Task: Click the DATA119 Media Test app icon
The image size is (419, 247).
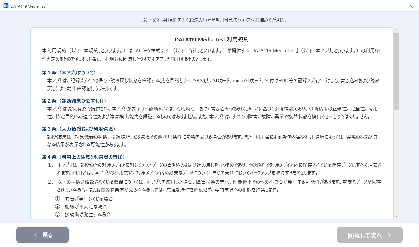Action: tap(6, 6)
